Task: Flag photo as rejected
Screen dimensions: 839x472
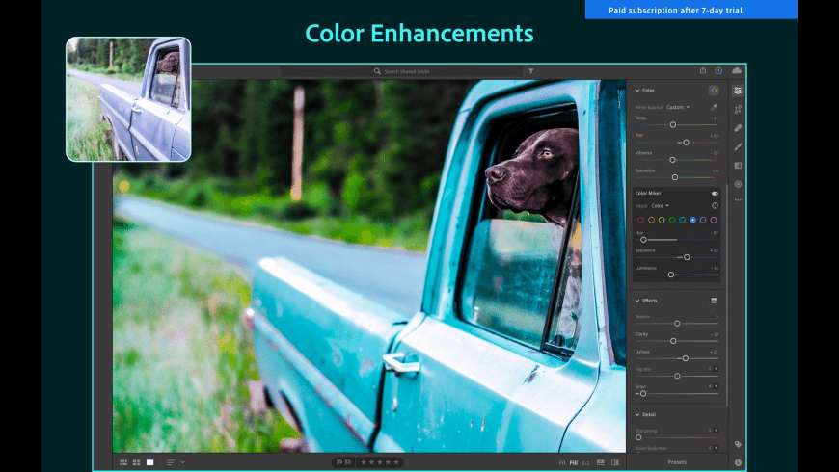Action: click(x=348, y=462)
